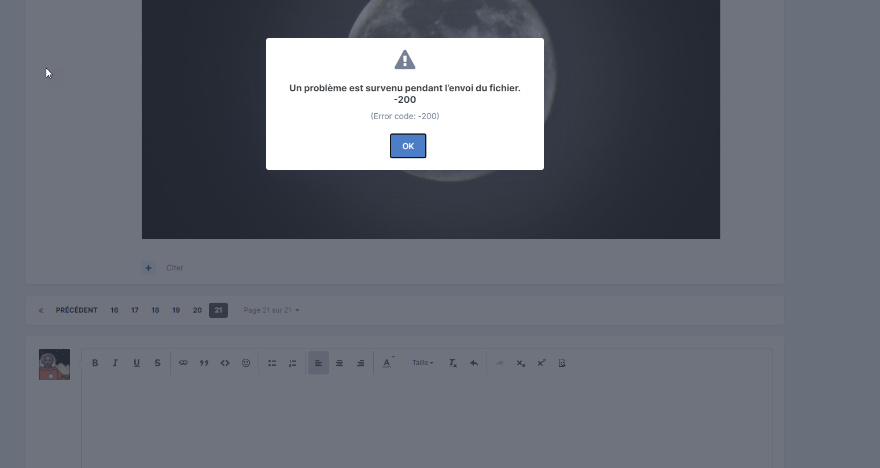880x468 pixels.
Task: Go to the PRÉCÉDENT page
Action: tap(76, 310)
